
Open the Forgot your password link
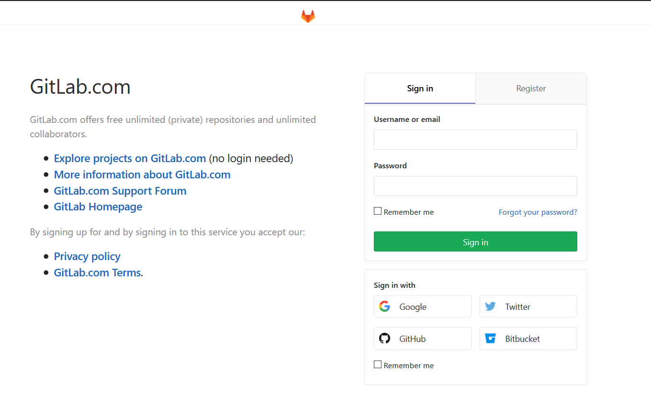tap(538, 212)
